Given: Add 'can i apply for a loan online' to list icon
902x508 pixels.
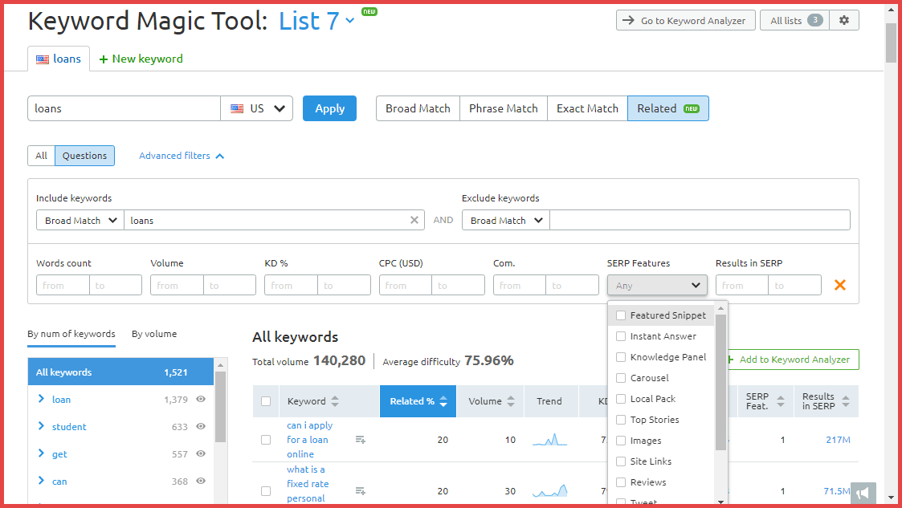Looking at the screenshot, I should coord(360,440).
